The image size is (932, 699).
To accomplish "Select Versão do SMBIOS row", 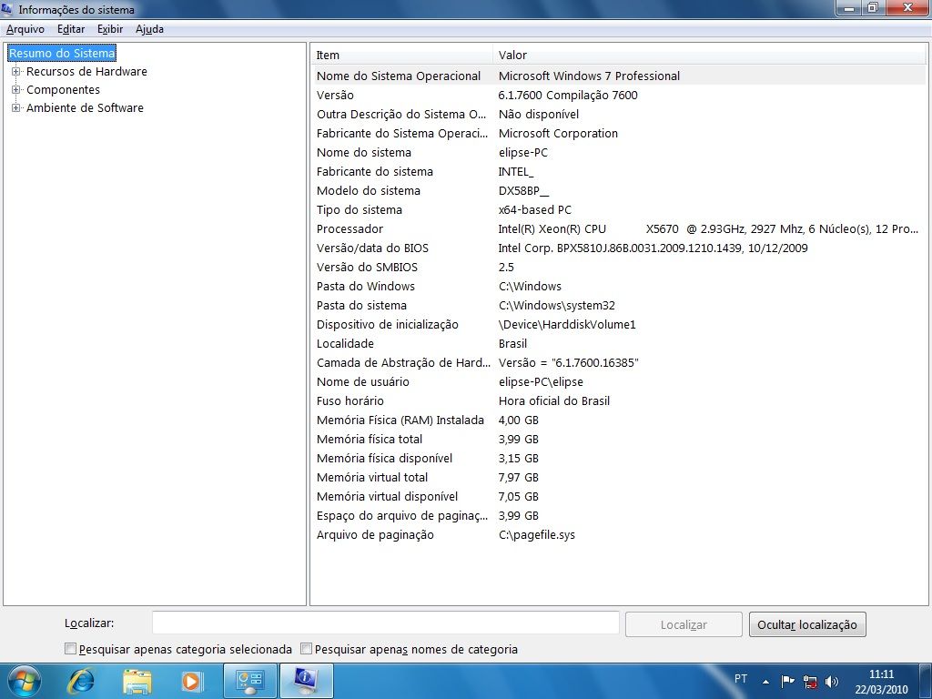I will [x=618, y=268].
